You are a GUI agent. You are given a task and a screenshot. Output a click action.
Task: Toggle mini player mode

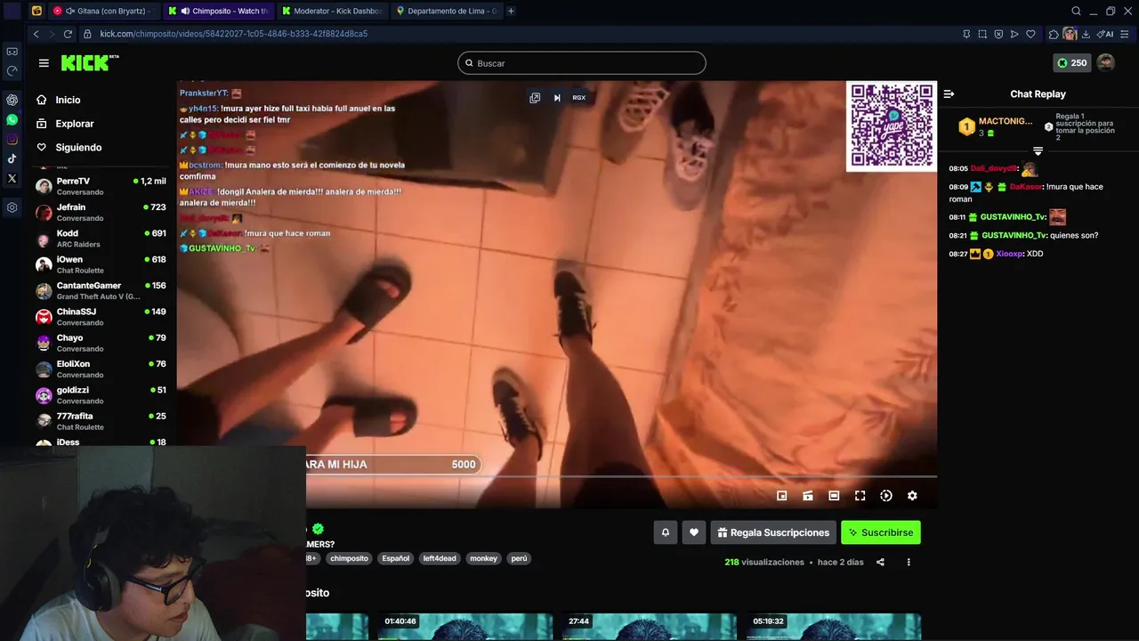tap(782, 496)
